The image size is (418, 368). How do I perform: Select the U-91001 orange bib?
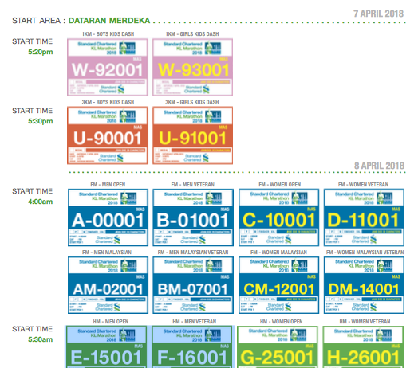point(192,135)
